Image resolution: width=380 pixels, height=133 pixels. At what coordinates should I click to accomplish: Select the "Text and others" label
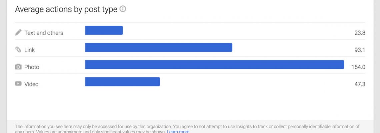(x=44, y=33)
